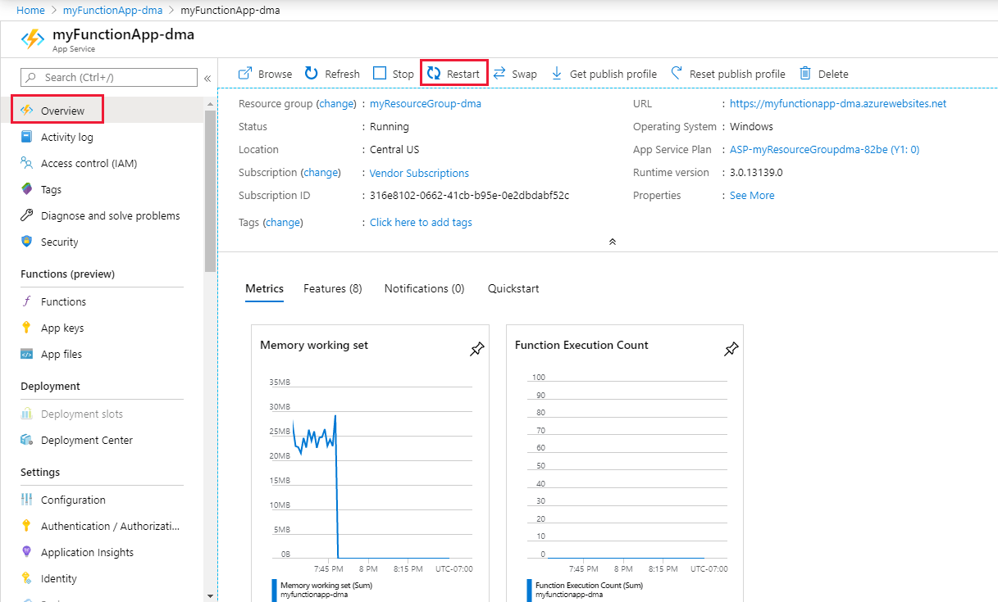This screenshot has width=998, height=602.
Task: Collapse the left navigation sidebar
Action: click(207, 77)
